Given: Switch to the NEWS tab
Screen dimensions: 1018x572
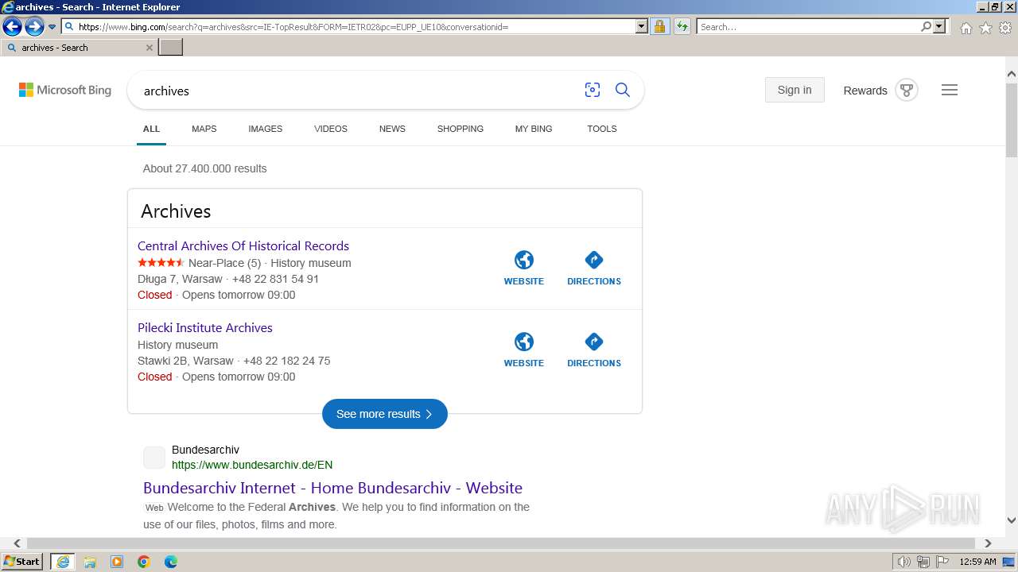Looking at the screenshot, I should point(392,129).
